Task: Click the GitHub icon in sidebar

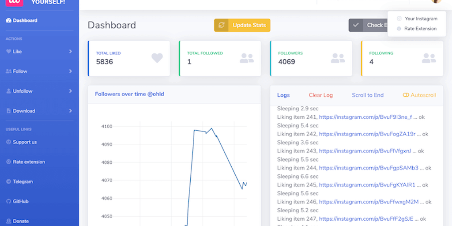Action: tap(8, 201)
